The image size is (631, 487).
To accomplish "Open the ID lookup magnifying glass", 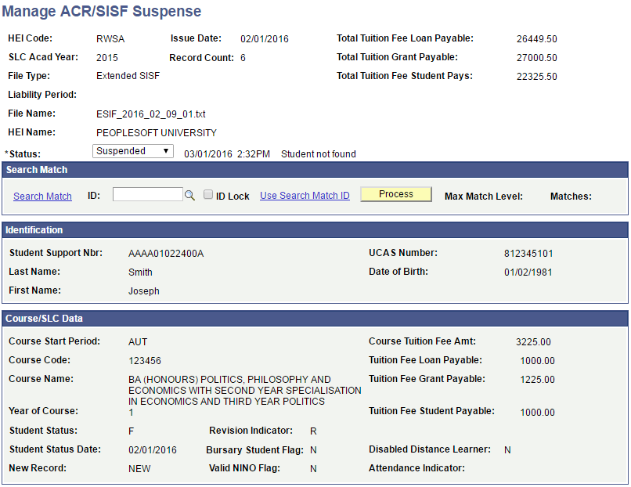I will 190,193.
